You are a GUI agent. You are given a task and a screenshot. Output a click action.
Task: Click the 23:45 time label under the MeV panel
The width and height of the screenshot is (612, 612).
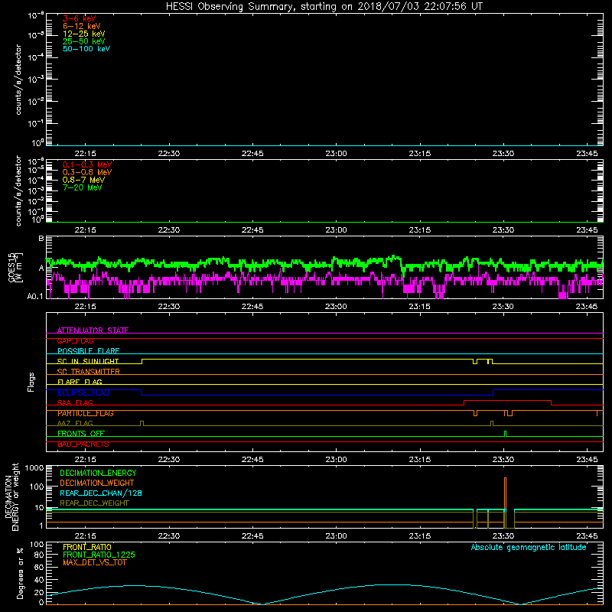[x=587, y=230]
